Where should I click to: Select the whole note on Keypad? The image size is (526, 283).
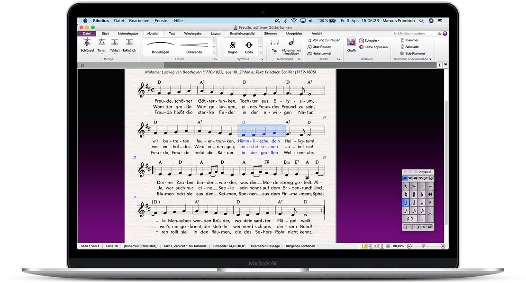(422, 202)
